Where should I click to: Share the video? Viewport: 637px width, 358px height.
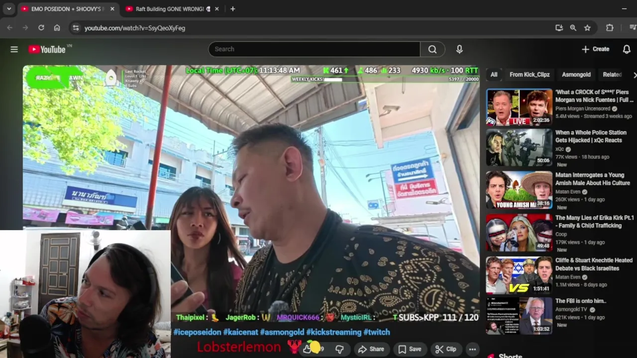[371, 349]
